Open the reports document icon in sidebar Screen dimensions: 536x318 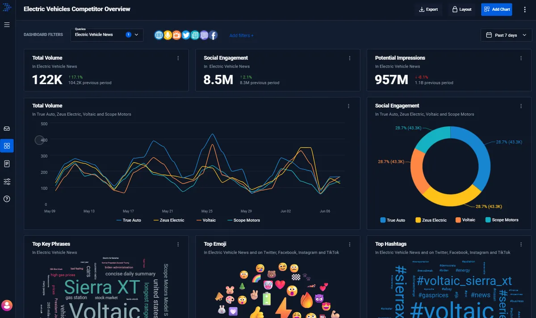7,164
